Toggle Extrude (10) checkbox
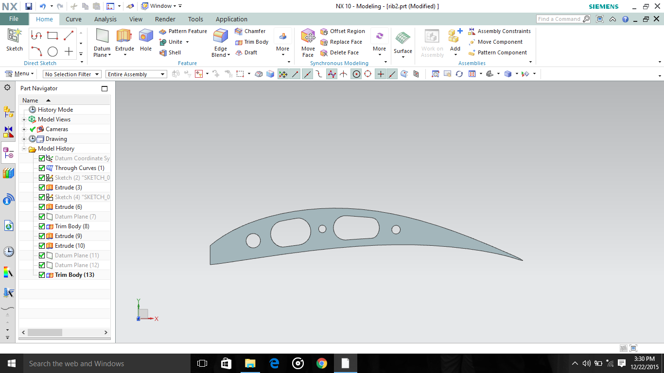Image resolution: width=664 pixels, height=373 pixels. [x=42, y=246]
